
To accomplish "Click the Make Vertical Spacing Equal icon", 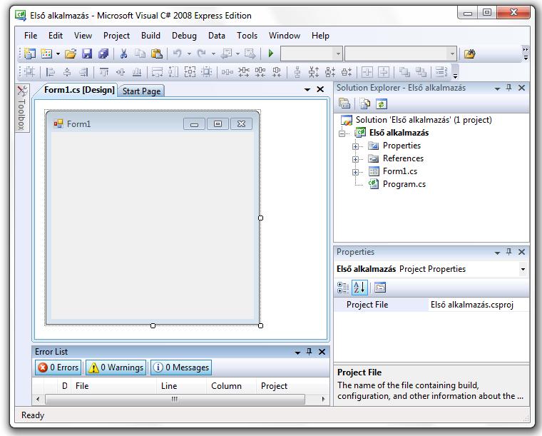I will click(x=297, y=72).
